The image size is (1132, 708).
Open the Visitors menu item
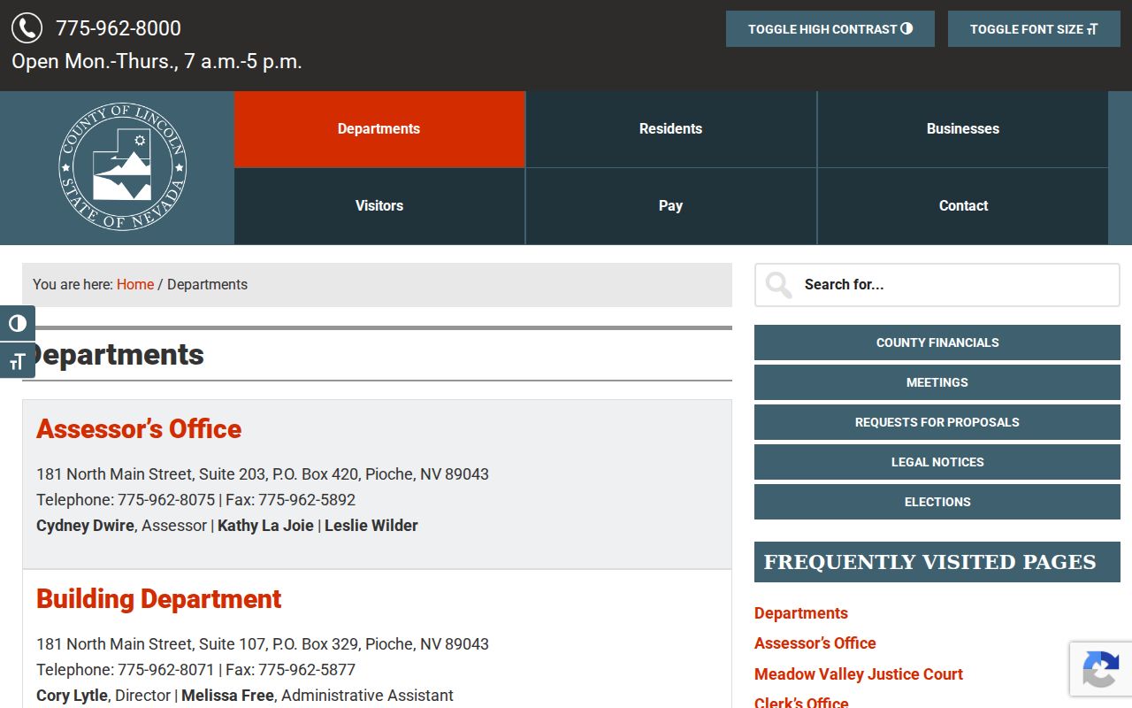pos(379,206)
